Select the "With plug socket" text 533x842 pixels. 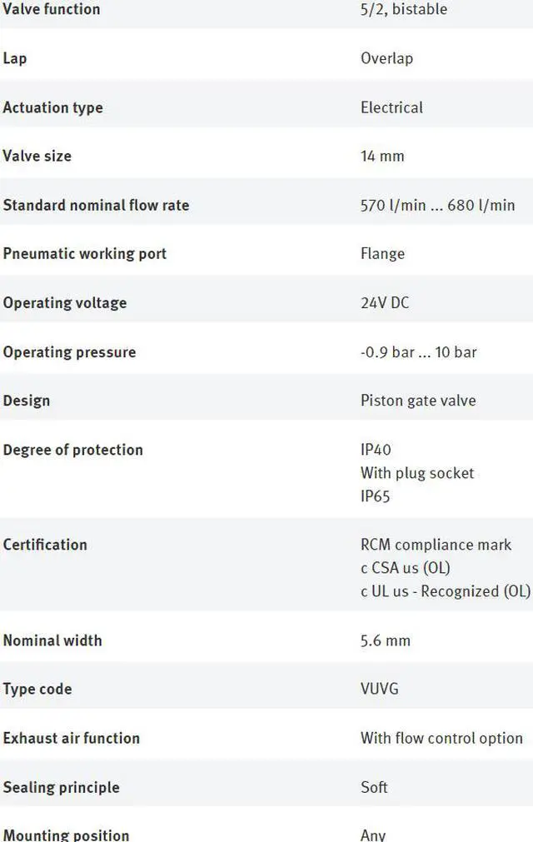point(416,473)
